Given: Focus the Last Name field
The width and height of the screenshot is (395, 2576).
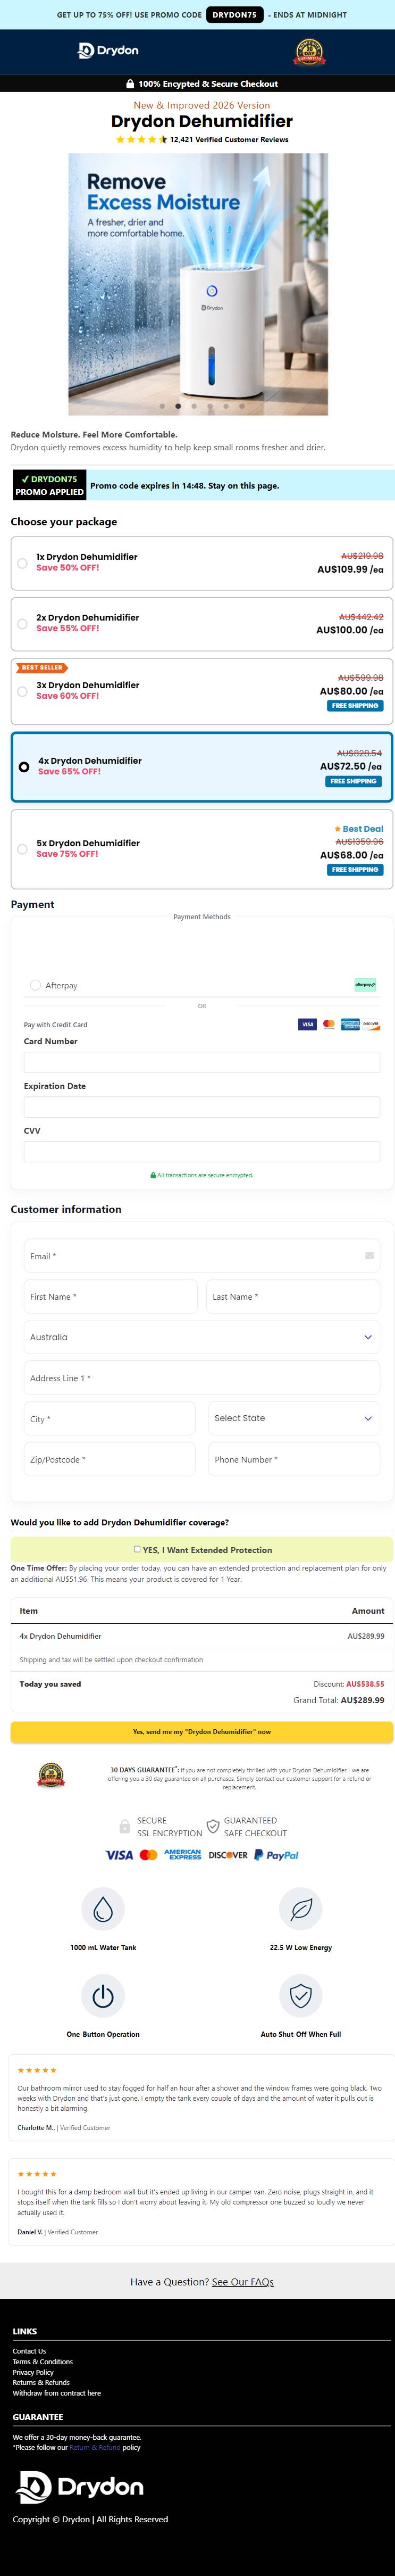Looking at the screenshot, I should pos(293,1296).
